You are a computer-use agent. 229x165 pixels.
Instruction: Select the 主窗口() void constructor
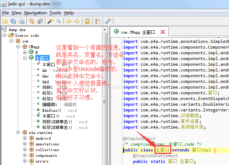coord(58,116)
